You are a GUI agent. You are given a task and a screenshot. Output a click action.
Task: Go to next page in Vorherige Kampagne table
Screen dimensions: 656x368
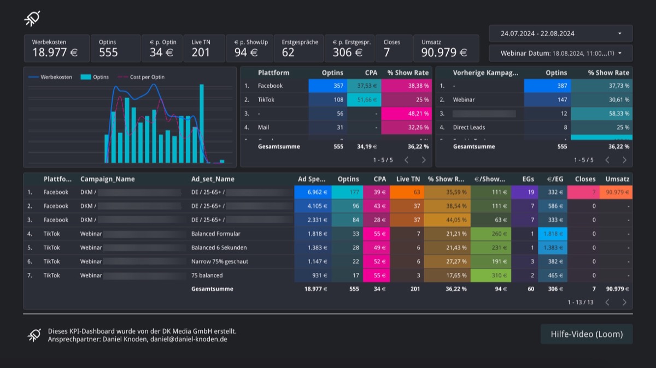click(624, 160)
